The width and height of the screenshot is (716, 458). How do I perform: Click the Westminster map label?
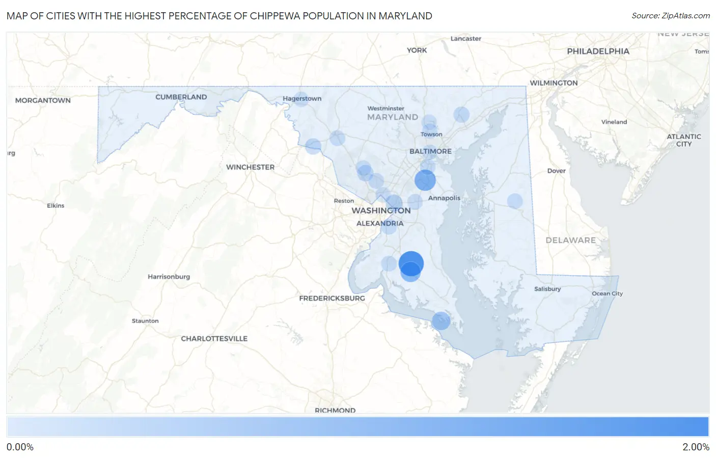(x=386, y=109)
